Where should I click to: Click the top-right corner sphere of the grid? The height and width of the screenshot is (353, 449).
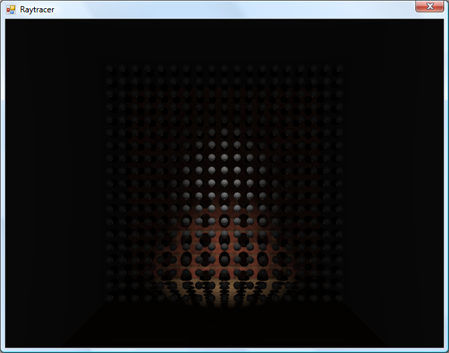339,68
